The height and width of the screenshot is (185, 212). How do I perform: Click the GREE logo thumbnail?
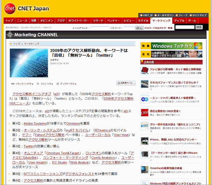coord(144,126)
